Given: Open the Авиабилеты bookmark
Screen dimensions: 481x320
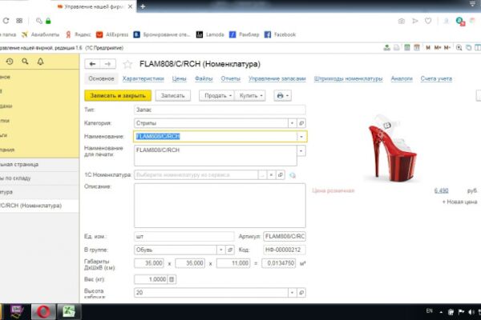Looking at the screenshot, I should 40,34.
